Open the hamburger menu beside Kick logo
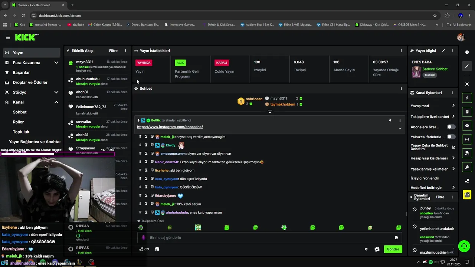This screenshot has width=475, height=267. pos(8,37)
